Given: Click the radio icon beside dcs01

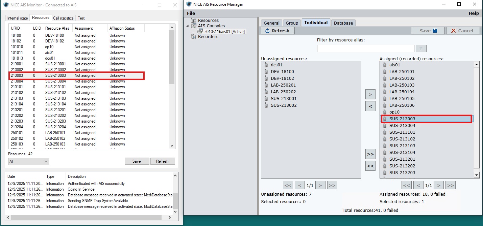Looking at the screenshot, I should (266, 65).
